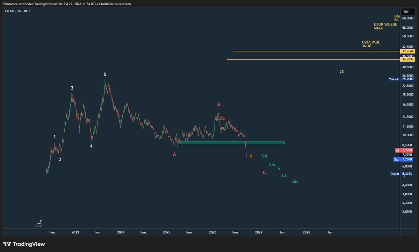The height and width of the screenshot is (252, 419).
Task: Select the white wave 3 label
Action: [x=72, y=88]
